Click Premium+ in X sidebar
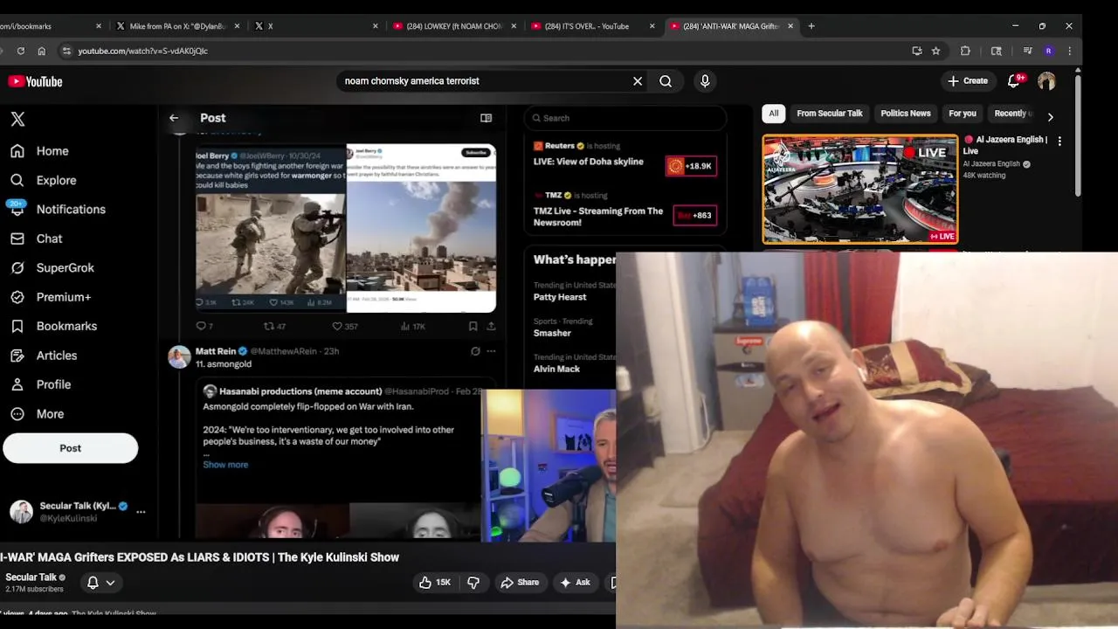The image size is (1118, 629). click(51, 297)
